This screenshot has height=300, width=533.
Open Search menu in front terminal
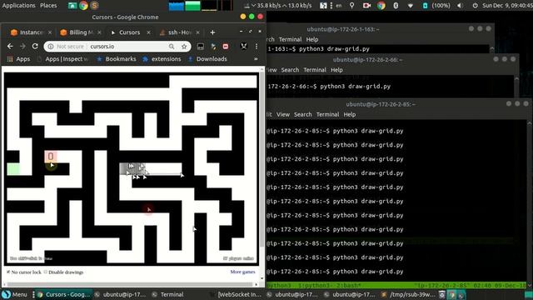pyautogui.click(x=303, y=115)
